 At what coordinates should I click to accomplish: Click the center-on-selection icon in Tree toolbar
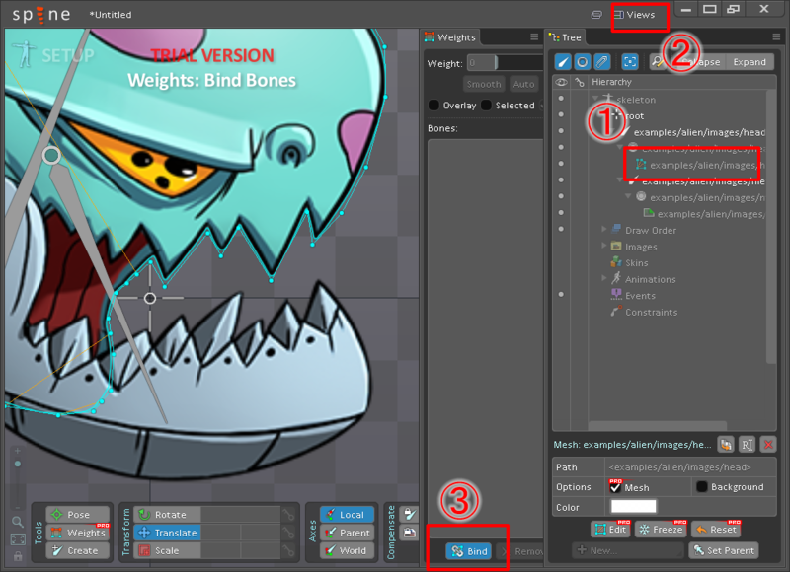630,62
